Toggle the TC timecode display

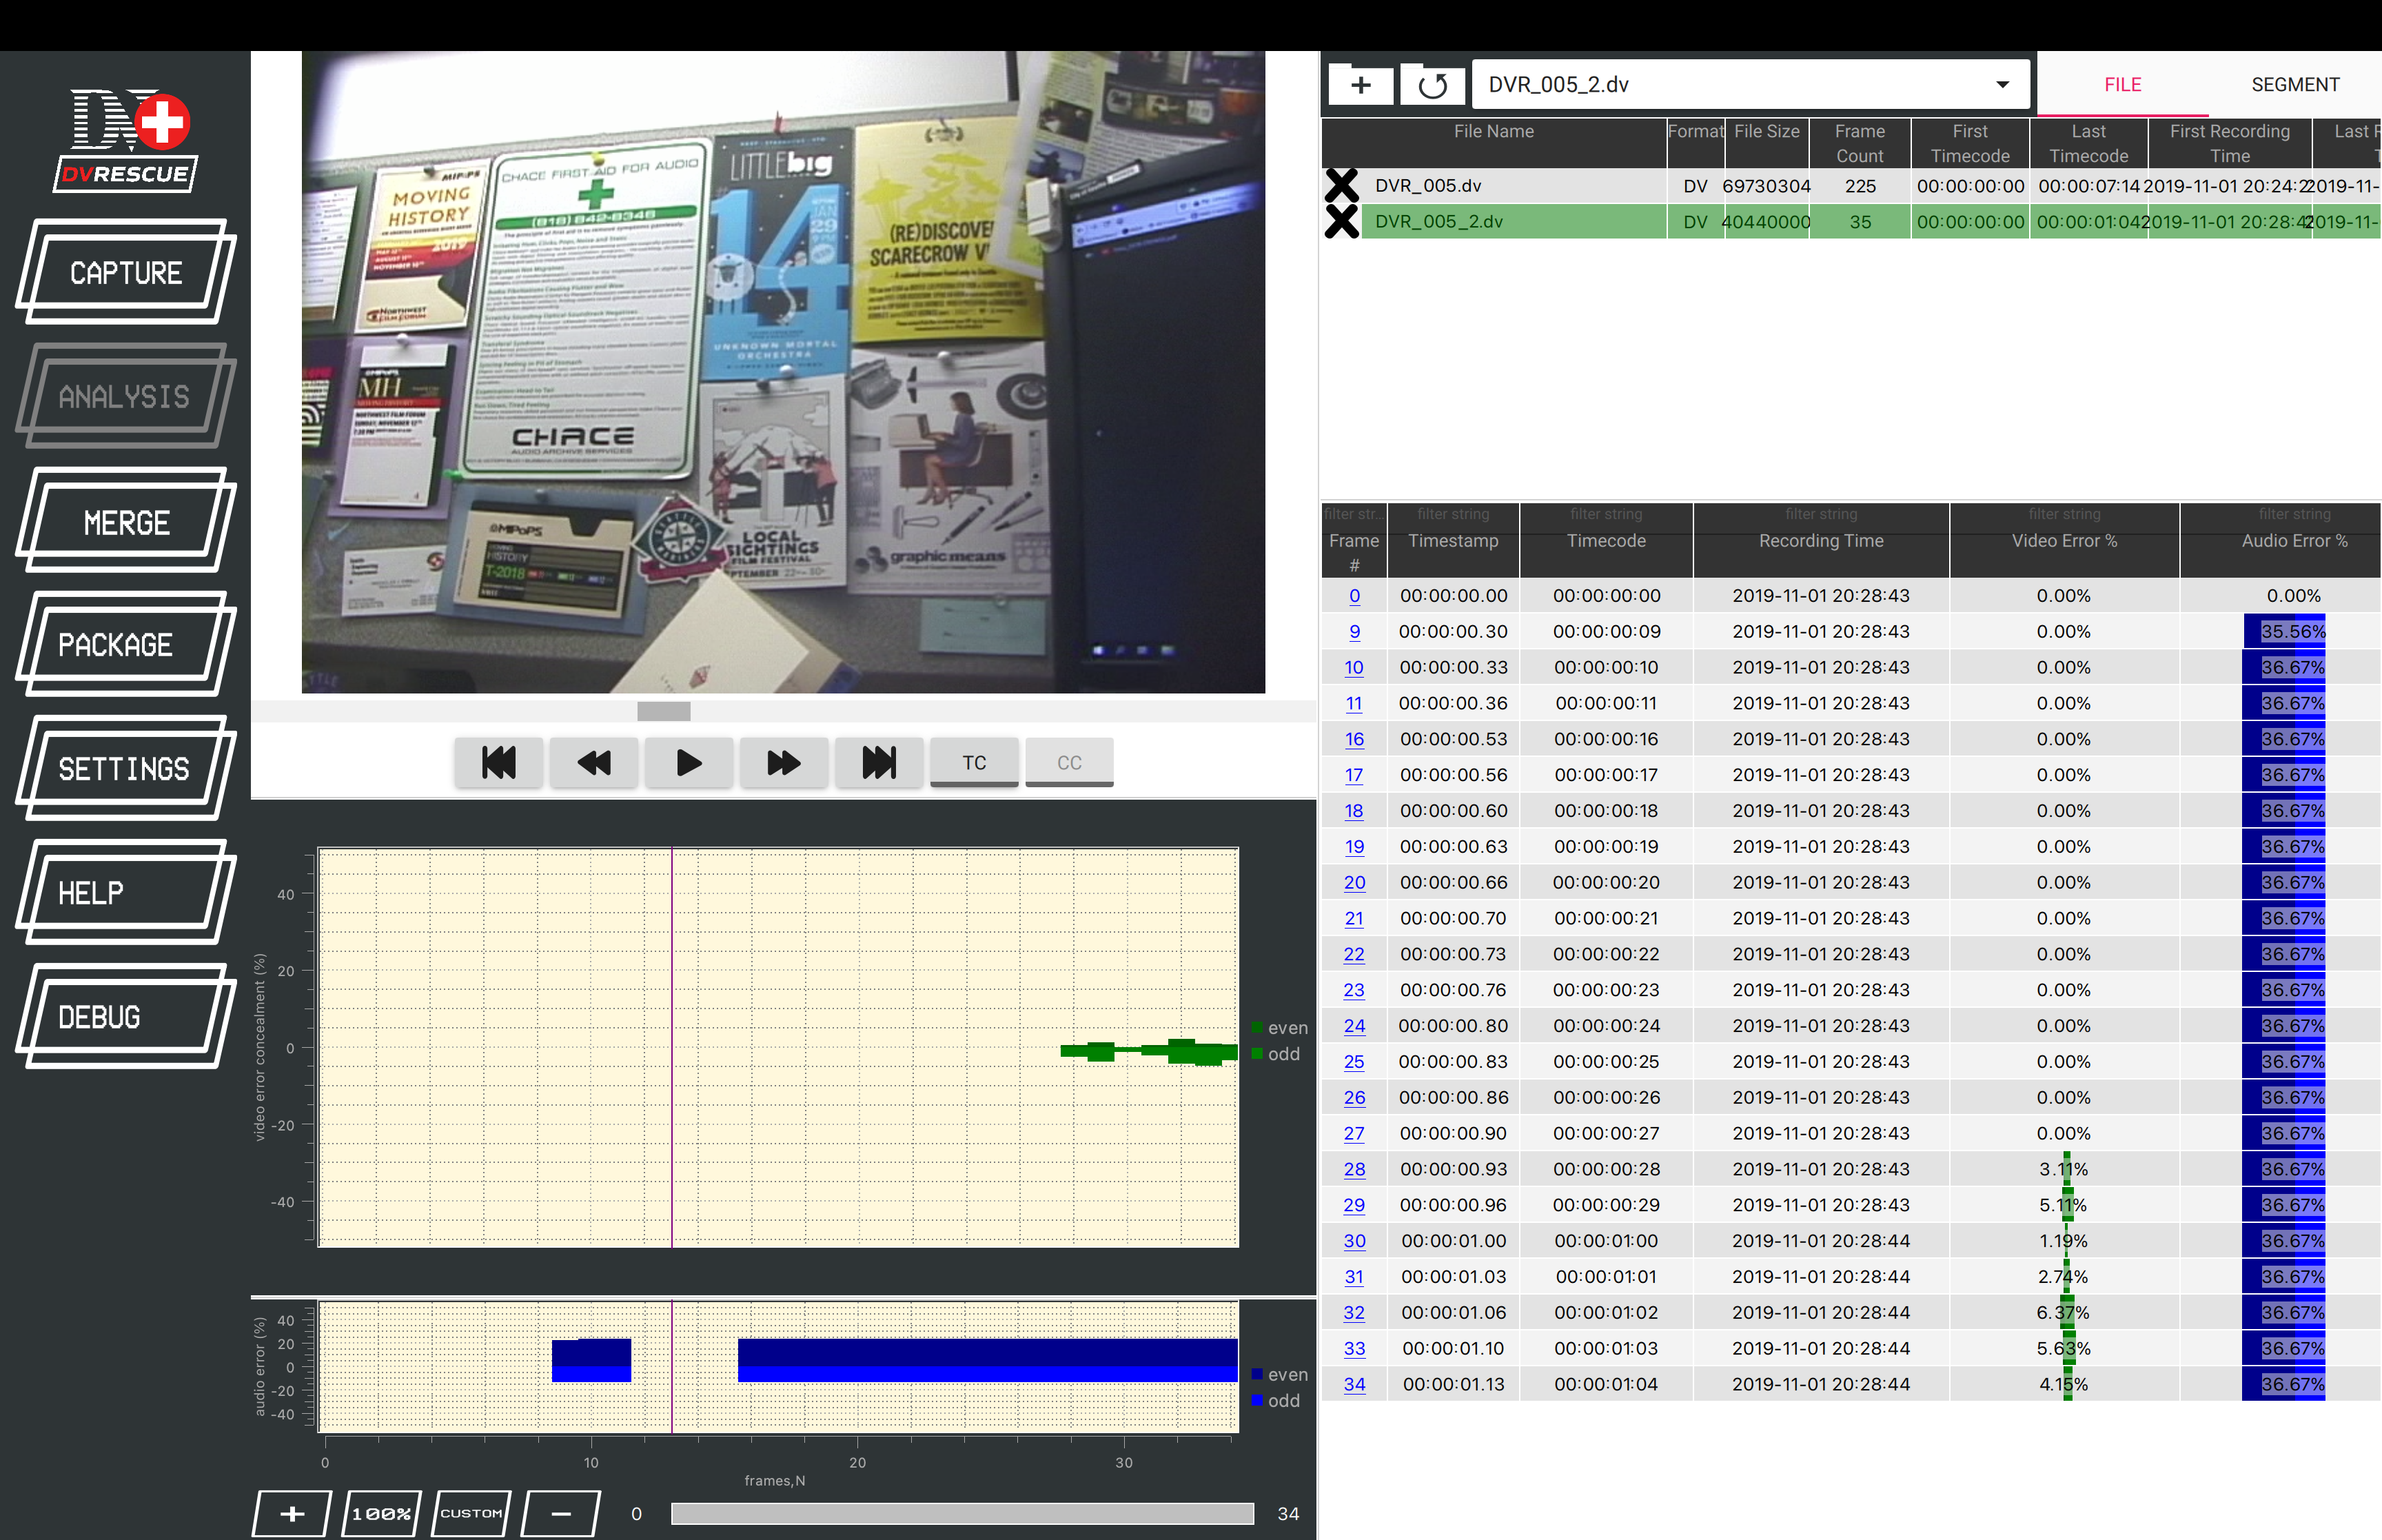pos(975,762)
